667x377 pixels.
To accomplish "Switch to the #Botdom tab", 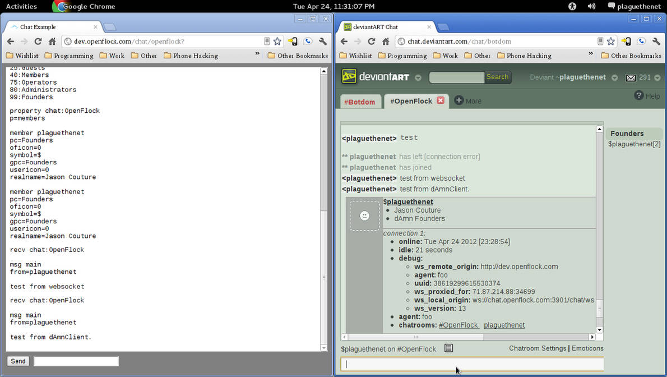I will point(360,102).
